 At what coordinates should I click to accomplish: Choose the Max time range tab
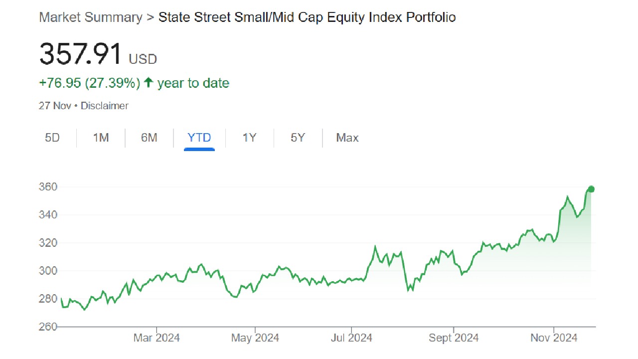click(x=347, y=138)
